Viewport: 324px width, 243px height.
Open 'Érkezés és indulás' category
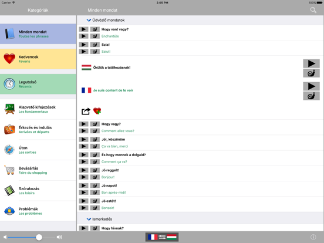(x=38, y=130)
